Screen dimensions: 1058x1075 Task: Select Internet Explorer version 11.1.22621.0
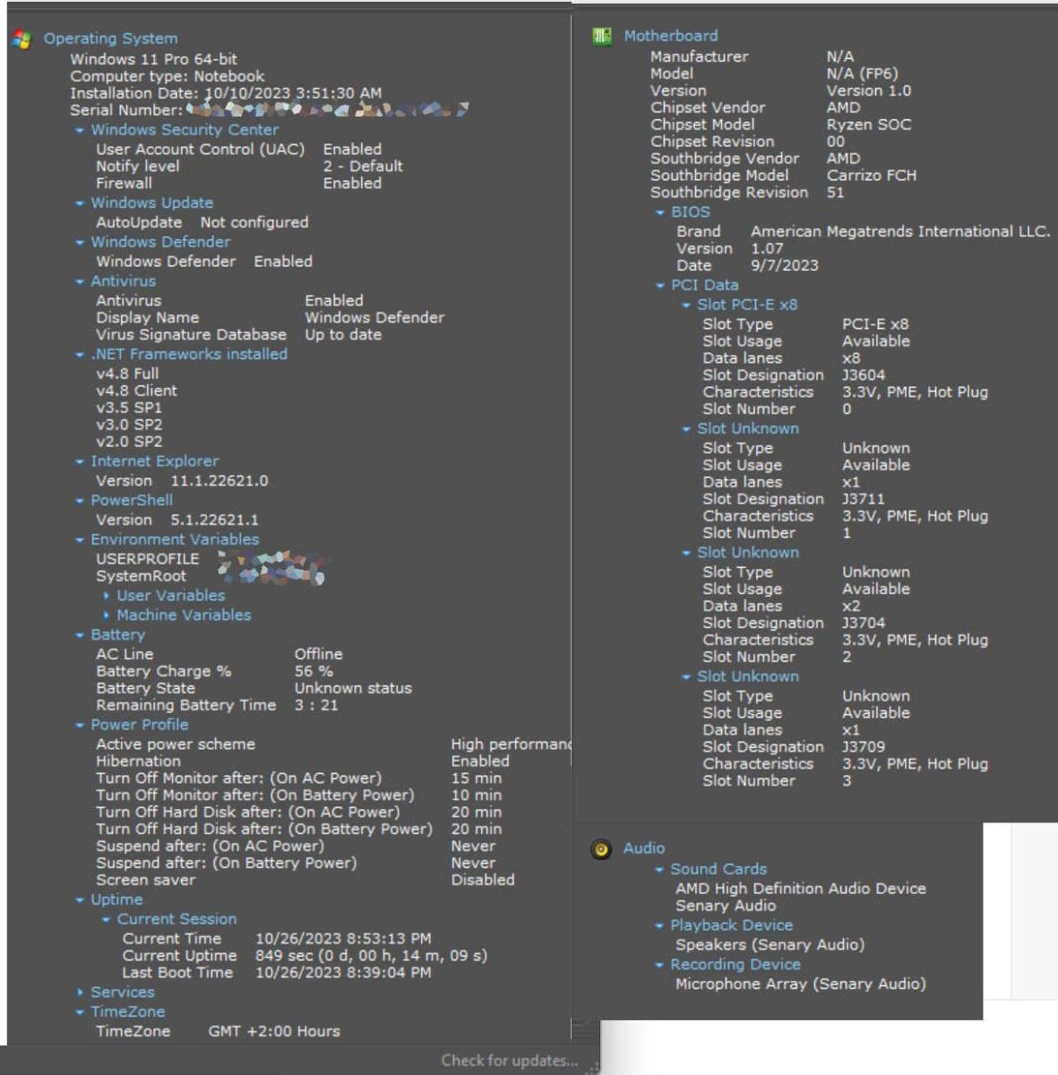click(182, 482)
